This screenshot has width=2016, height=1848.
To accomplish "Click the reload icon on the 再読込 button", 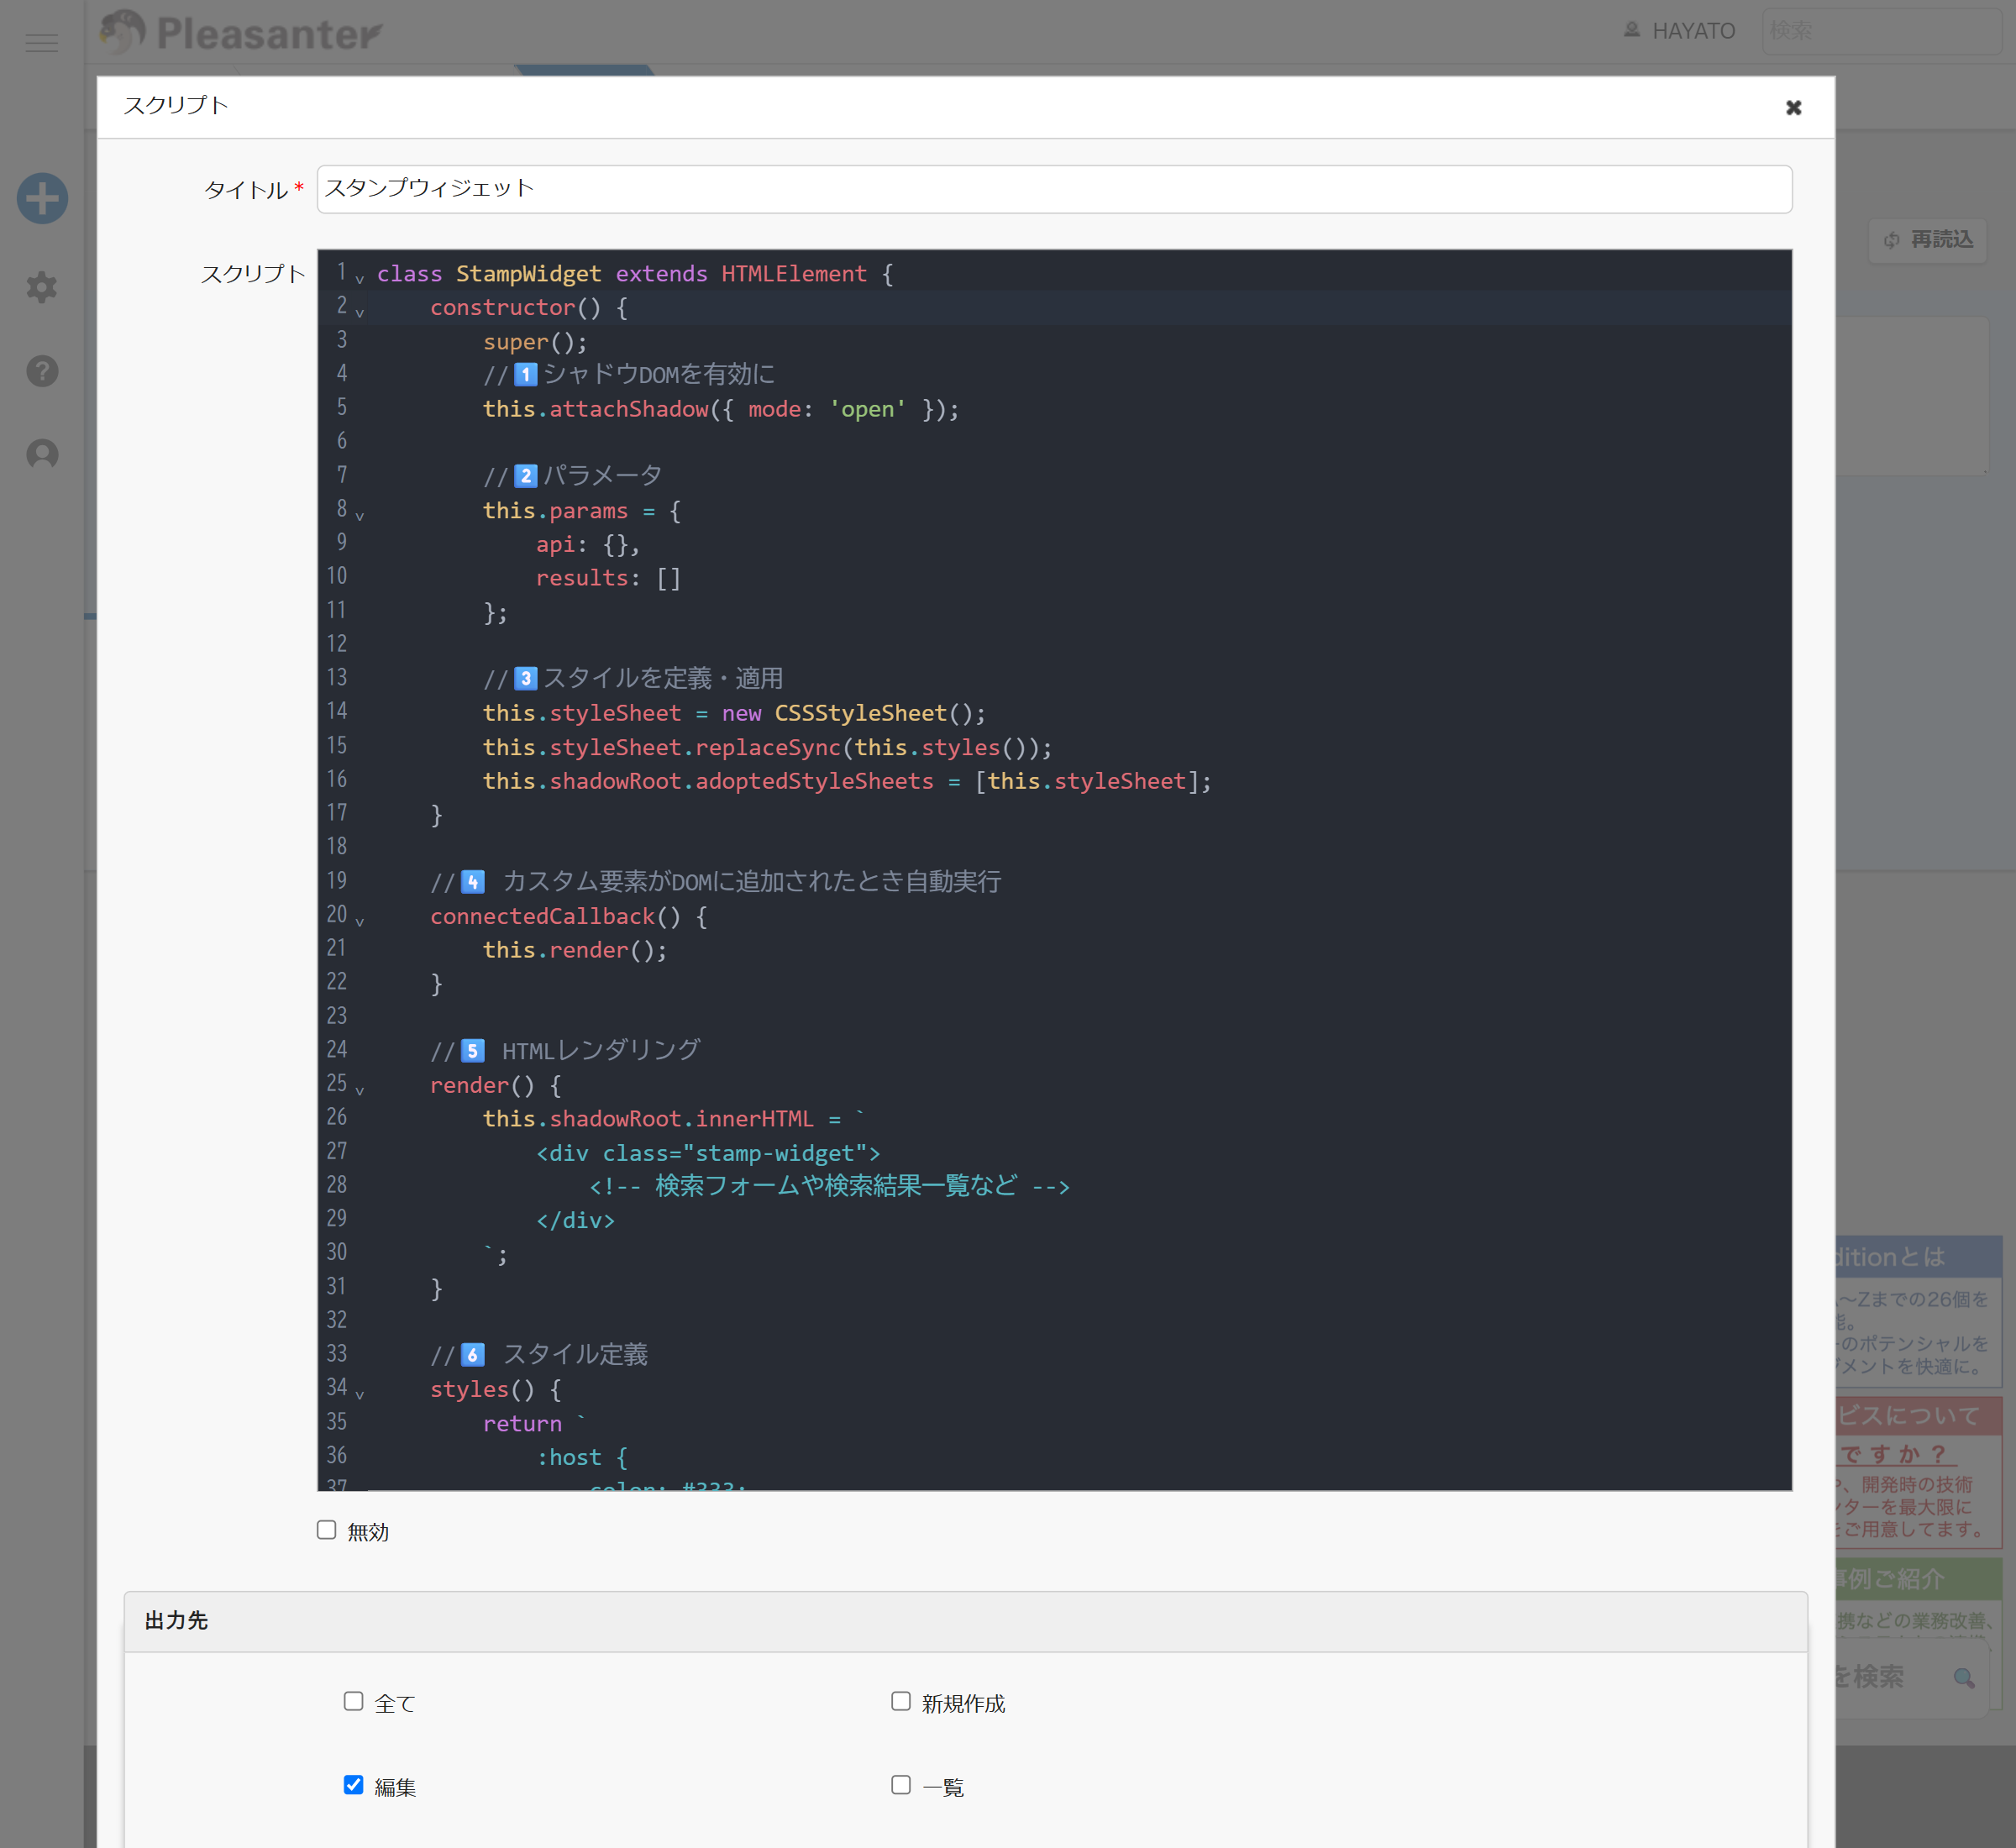I will [x=1890, y=240].
